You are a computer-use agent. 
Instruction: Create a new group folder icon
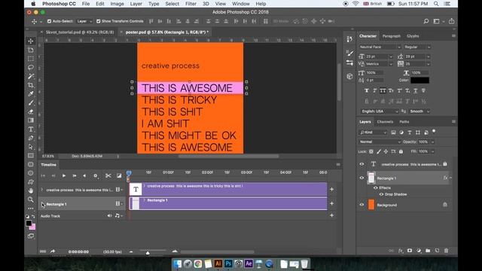(428, 251)
